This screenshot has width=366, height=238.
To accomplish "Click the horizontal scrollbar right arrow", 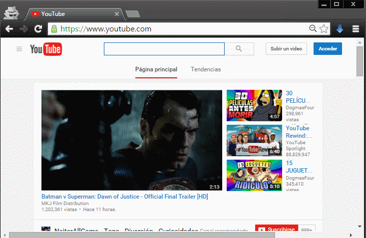I will pyautogui.click(x=351, y=235).
